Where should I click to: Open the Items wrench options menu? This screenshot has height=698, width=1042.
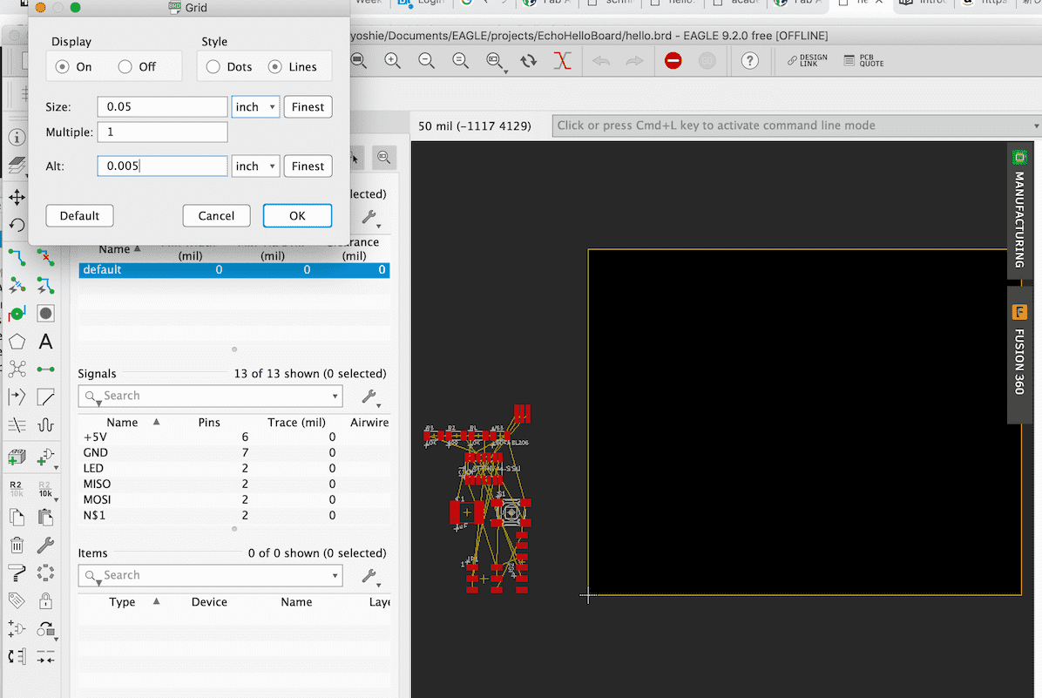[x=370, y=576]
